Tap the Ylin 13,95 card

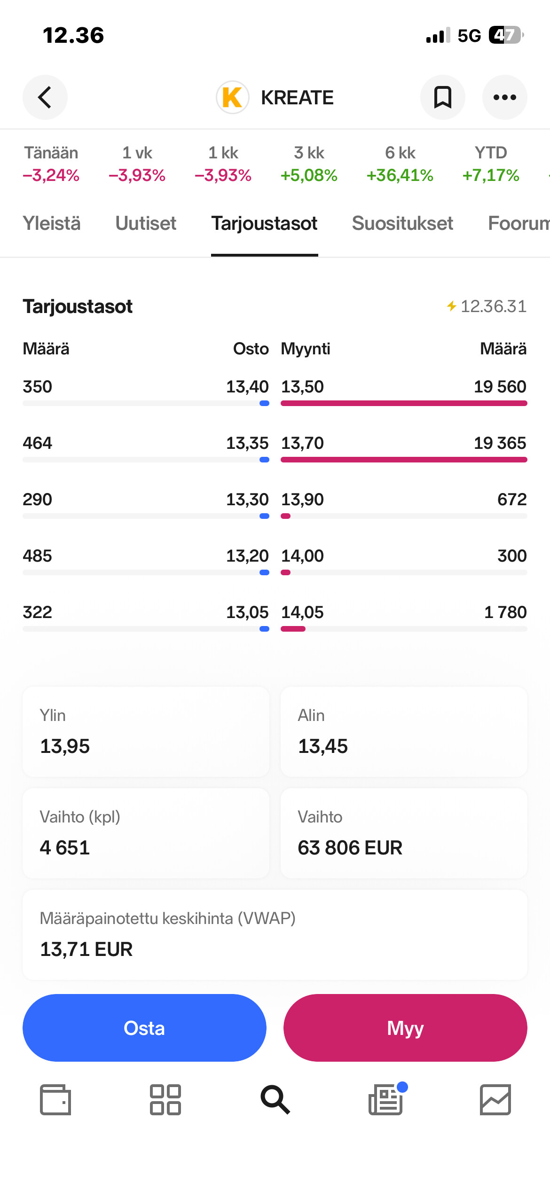pyautogui.click(x=146, y=731)
